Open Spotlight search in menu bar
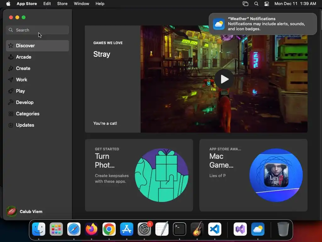The height and width of the screenshot is (242, 322). point(256,4)
